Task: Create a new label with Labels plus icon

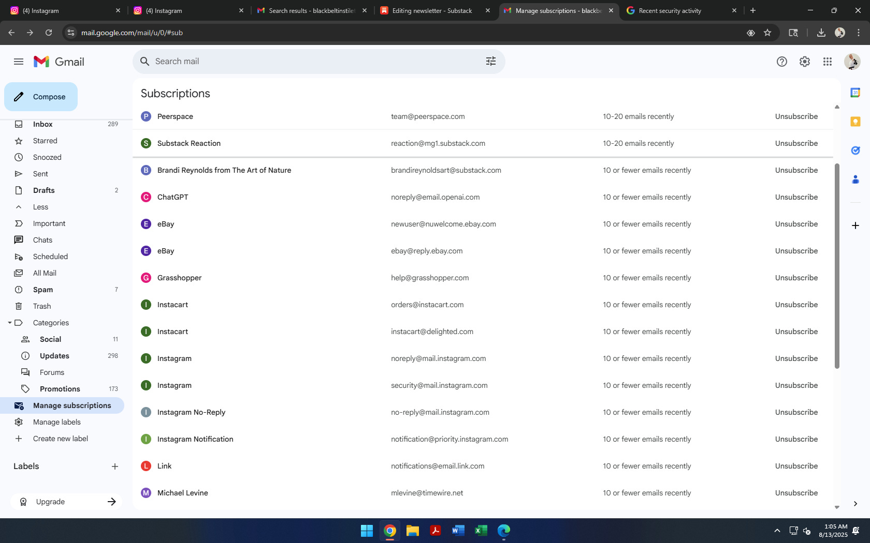Action: [x=115, y=466]
